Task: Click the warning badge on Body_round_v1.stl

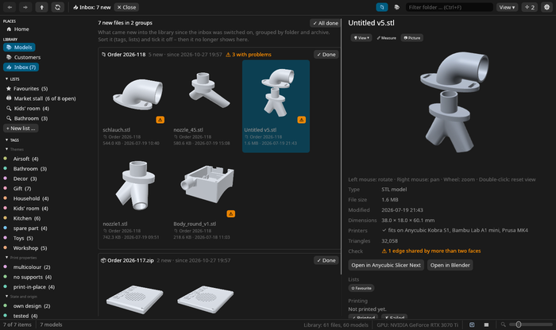Action: pos(231,214)
